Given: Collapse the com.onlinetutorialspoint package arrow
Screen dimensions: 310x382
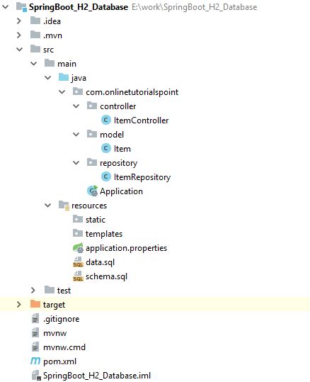Looking at the screenshot, I should (62, 92).
